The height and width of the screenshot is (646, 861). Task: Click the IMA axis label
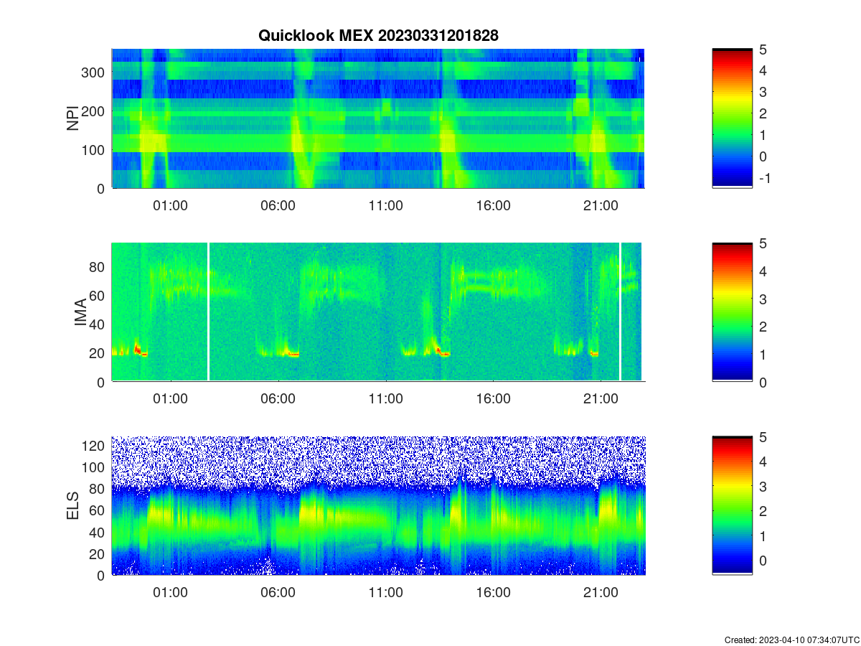pos(80,313)
